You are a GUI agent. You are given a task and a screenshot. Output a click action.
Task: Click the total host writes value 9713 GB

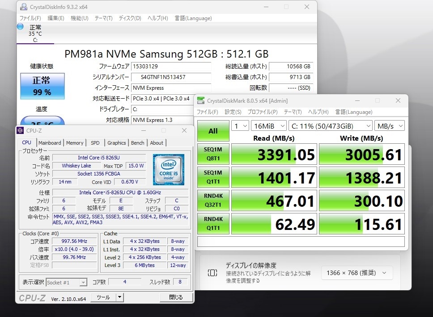[291, 77]
